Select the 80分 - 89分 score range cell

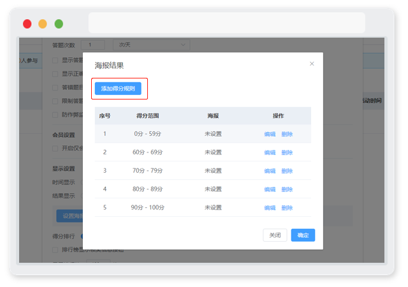point(147,189)
